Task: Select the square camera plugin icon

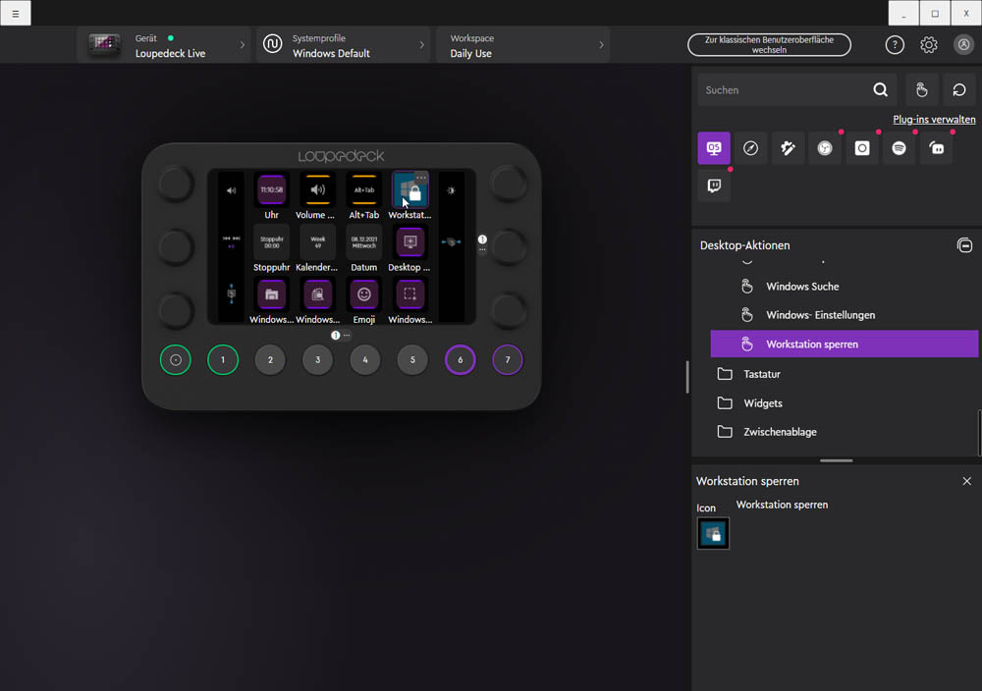Action: coord(862,148)
